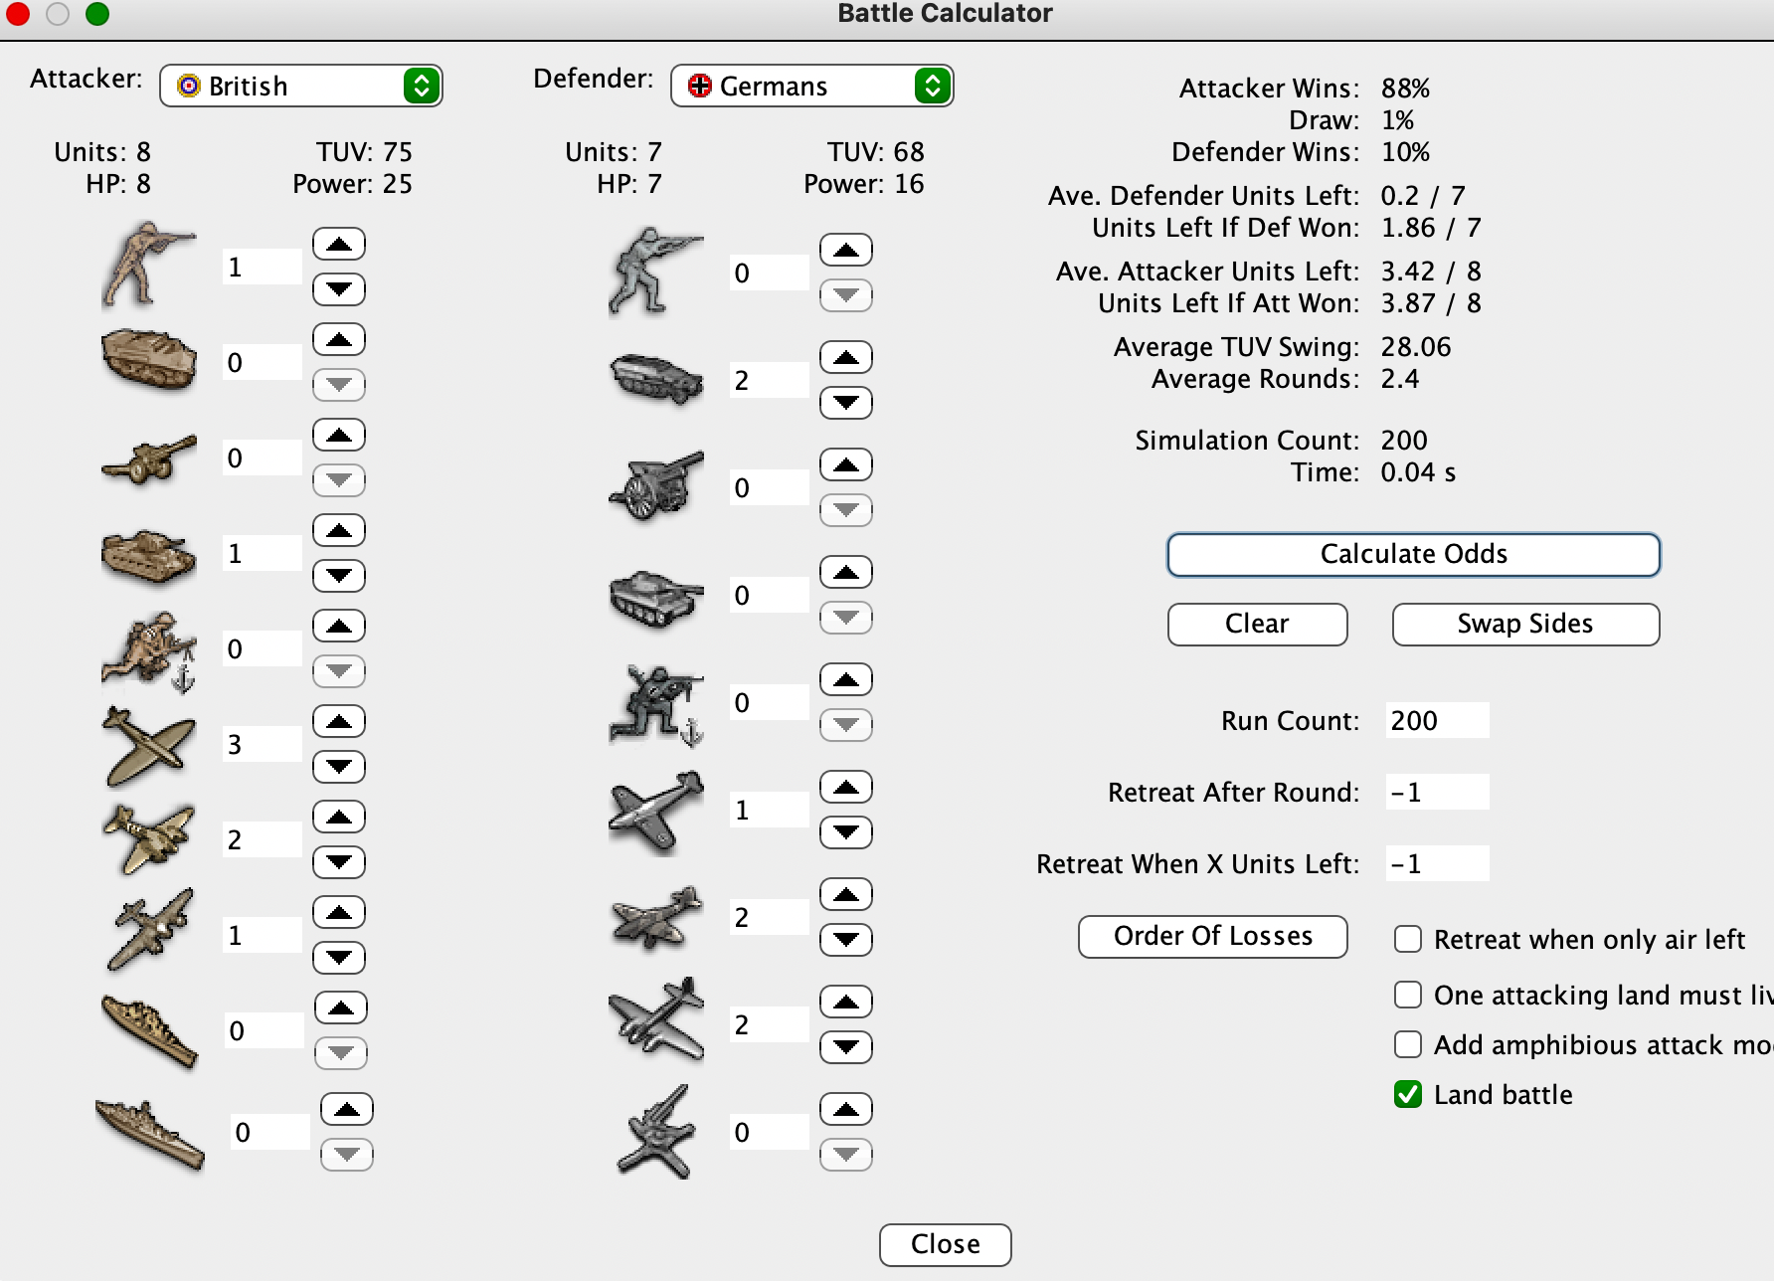Image resolution: width=1774 pixels, height=1281 pixels.
Task: Increase German halftrack count
Action: (x=846, y=357)
